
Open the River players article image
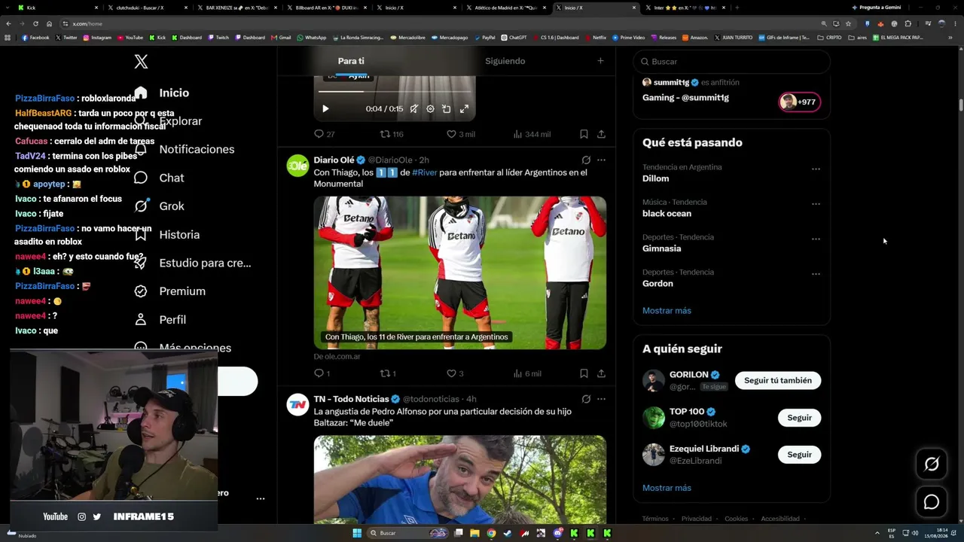[460, 273]
